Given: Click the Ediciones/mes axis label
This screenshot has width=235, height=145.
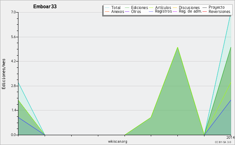Looking at the screenshot, I should pos(4,74).
